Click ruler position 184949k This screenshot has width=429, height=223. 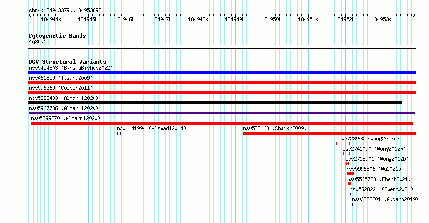[235, 19]
